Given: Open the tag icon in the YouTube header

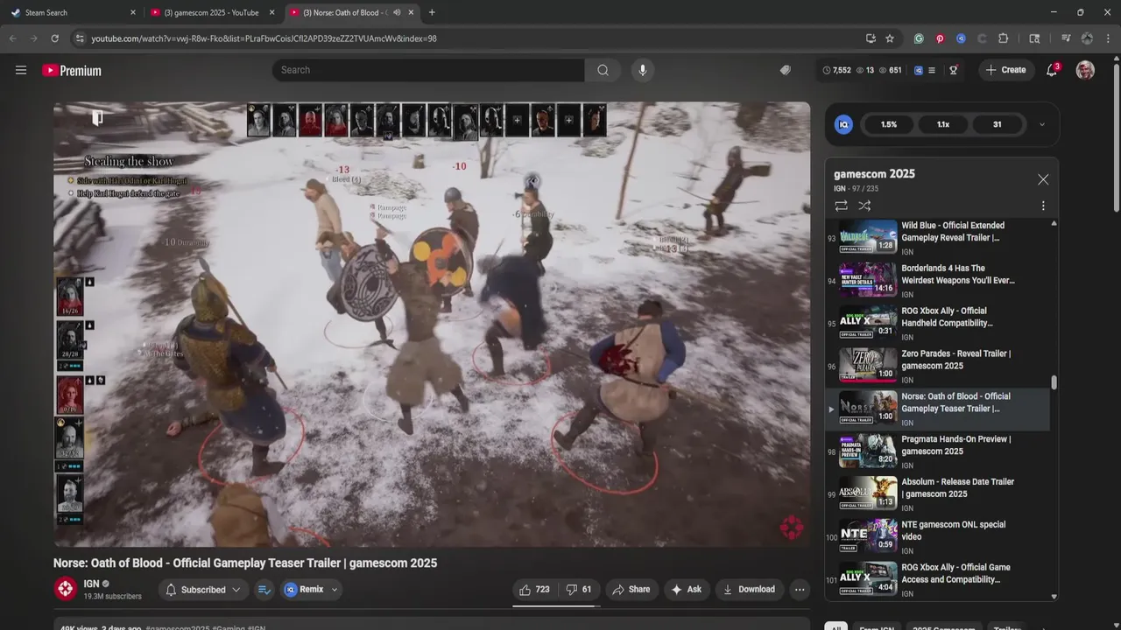Looking at the screenshot, I should pyautogui.click(x=786, y=70).
